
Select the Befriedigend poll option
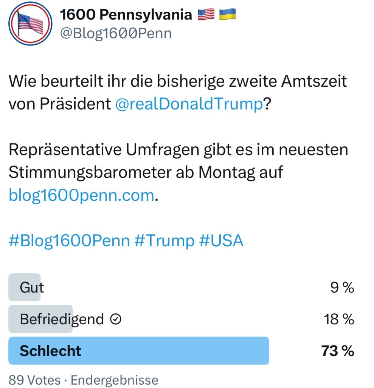point(62,319)
